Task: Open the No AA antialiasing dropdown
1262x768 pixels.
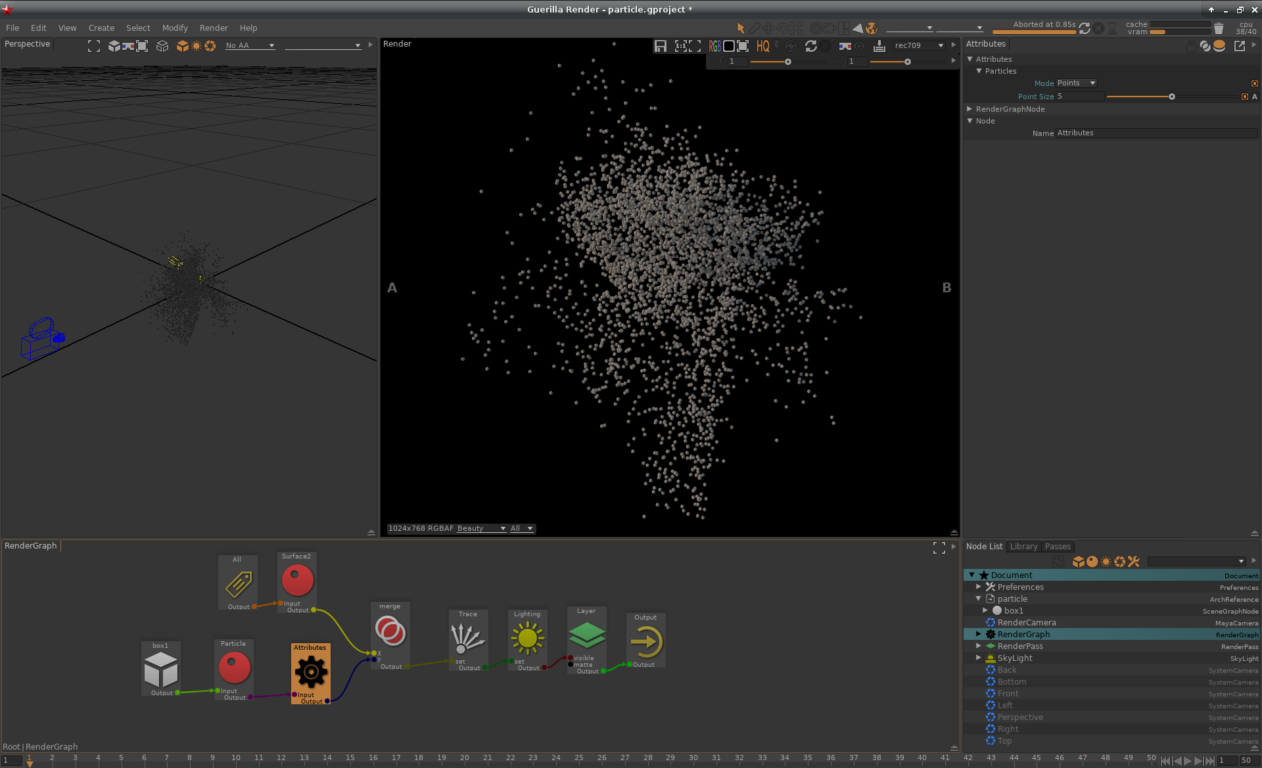Action: pos(250,45)
